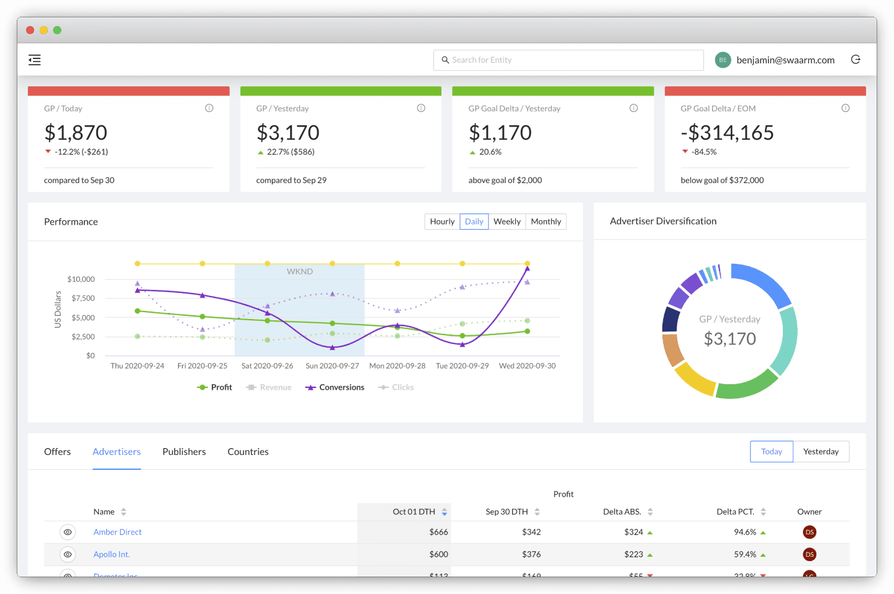Click the 94.6% Delta PCT. cell
Image resolution: width=894 pixels, height=594 pixels.
745,532
